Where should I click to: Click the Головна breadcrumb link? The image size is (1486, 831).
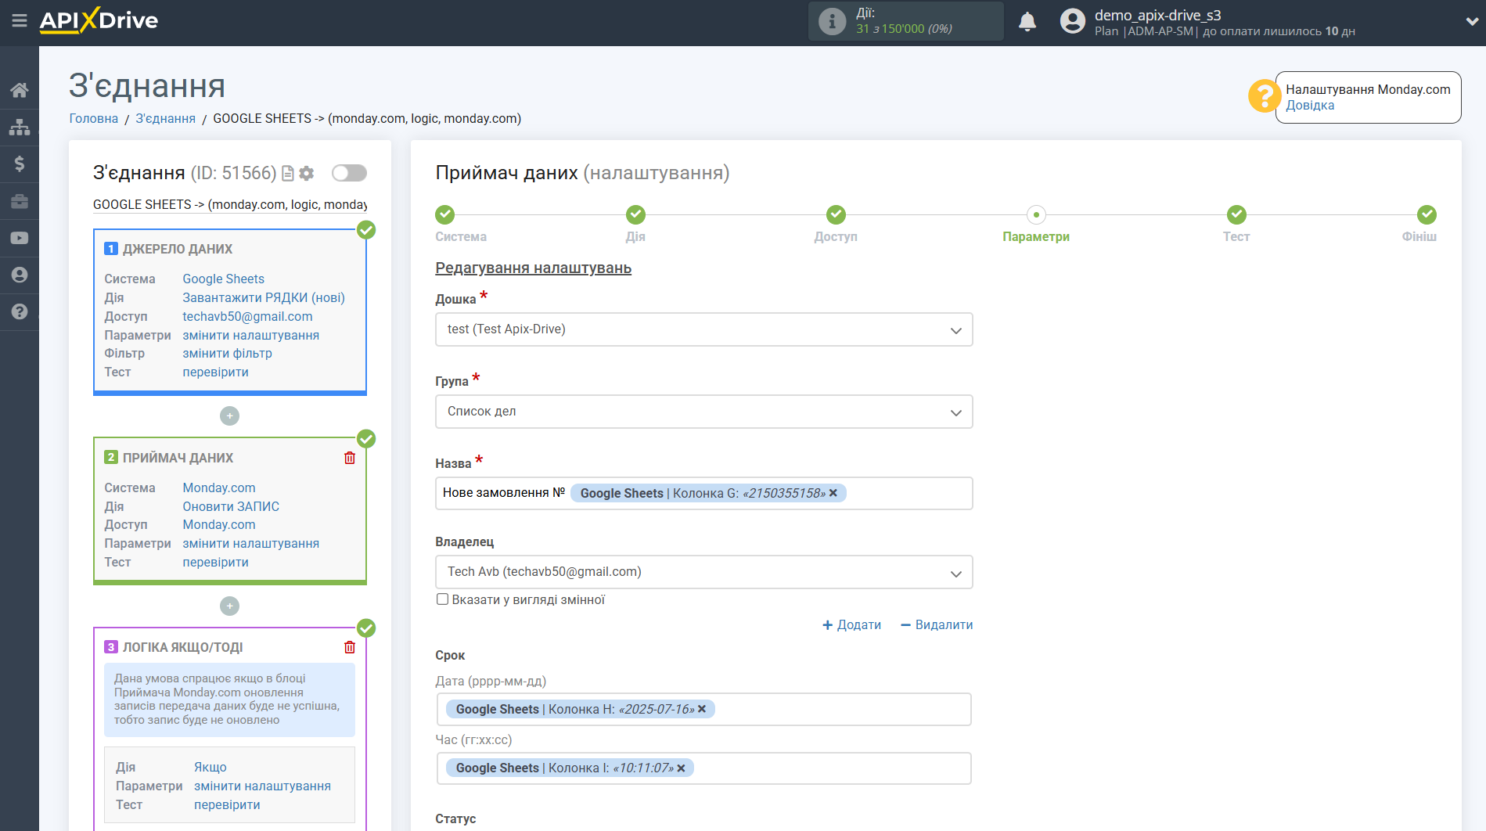(x=94, y=118)
